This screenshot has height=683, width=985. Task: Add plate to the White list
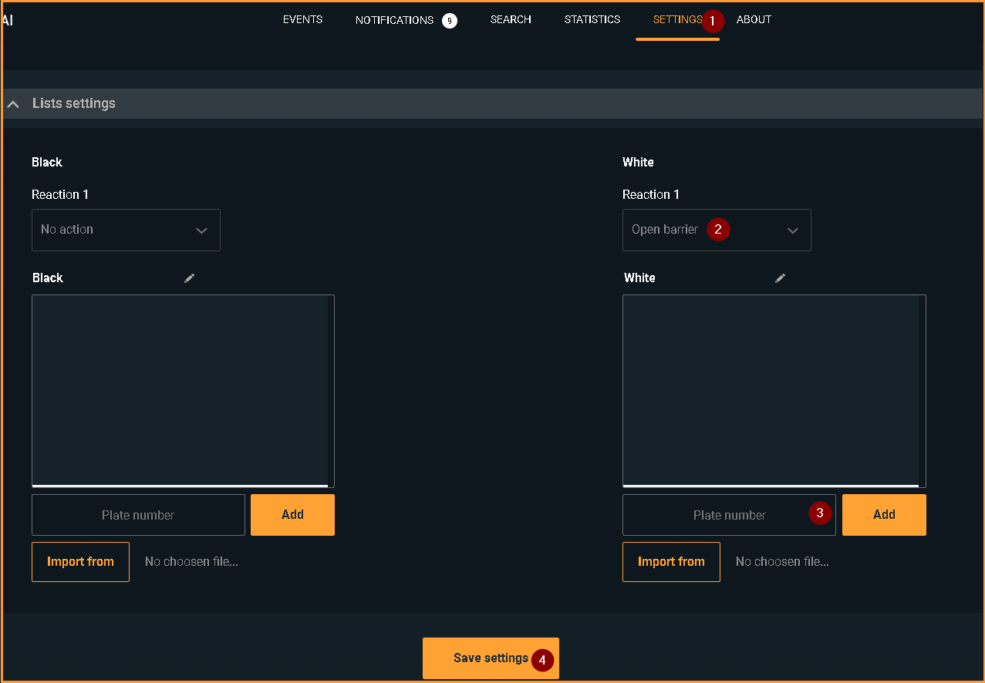(x=884, y=515)
